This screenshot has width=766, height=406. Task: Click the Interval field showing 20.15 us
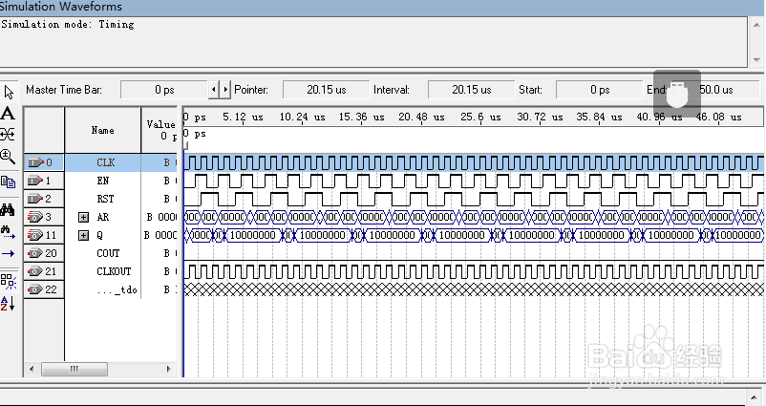click(x=471, y=90)
